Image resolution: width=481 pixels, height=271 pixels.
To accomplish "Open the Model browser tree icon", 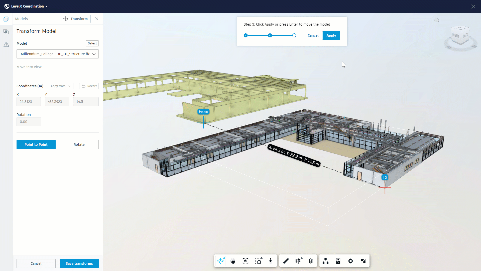I will point(325,261).
